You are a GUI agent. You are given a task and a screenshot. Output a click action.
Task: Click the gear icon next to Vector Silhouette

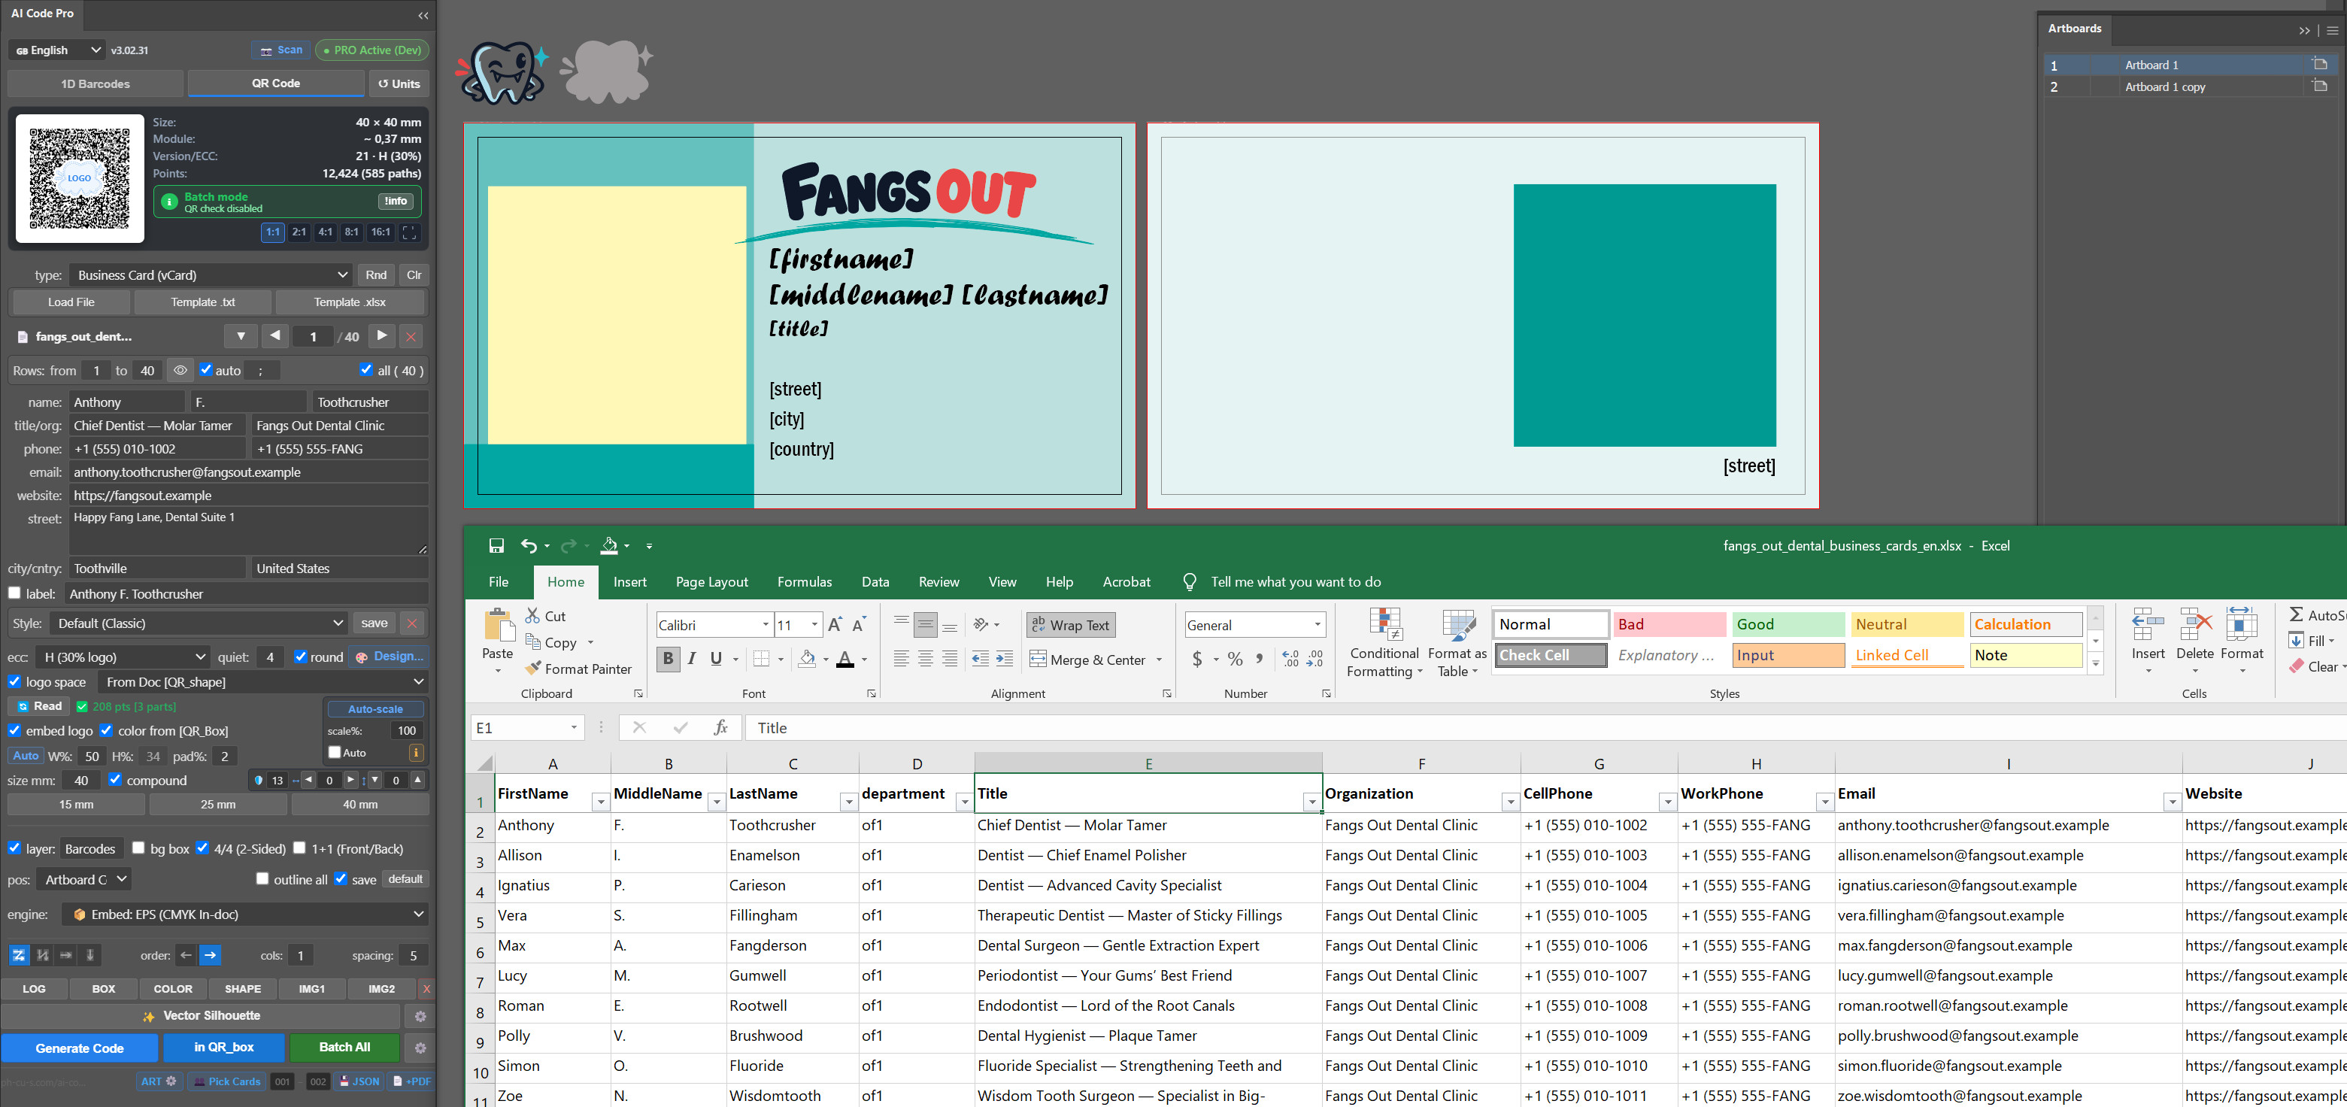420,1016
